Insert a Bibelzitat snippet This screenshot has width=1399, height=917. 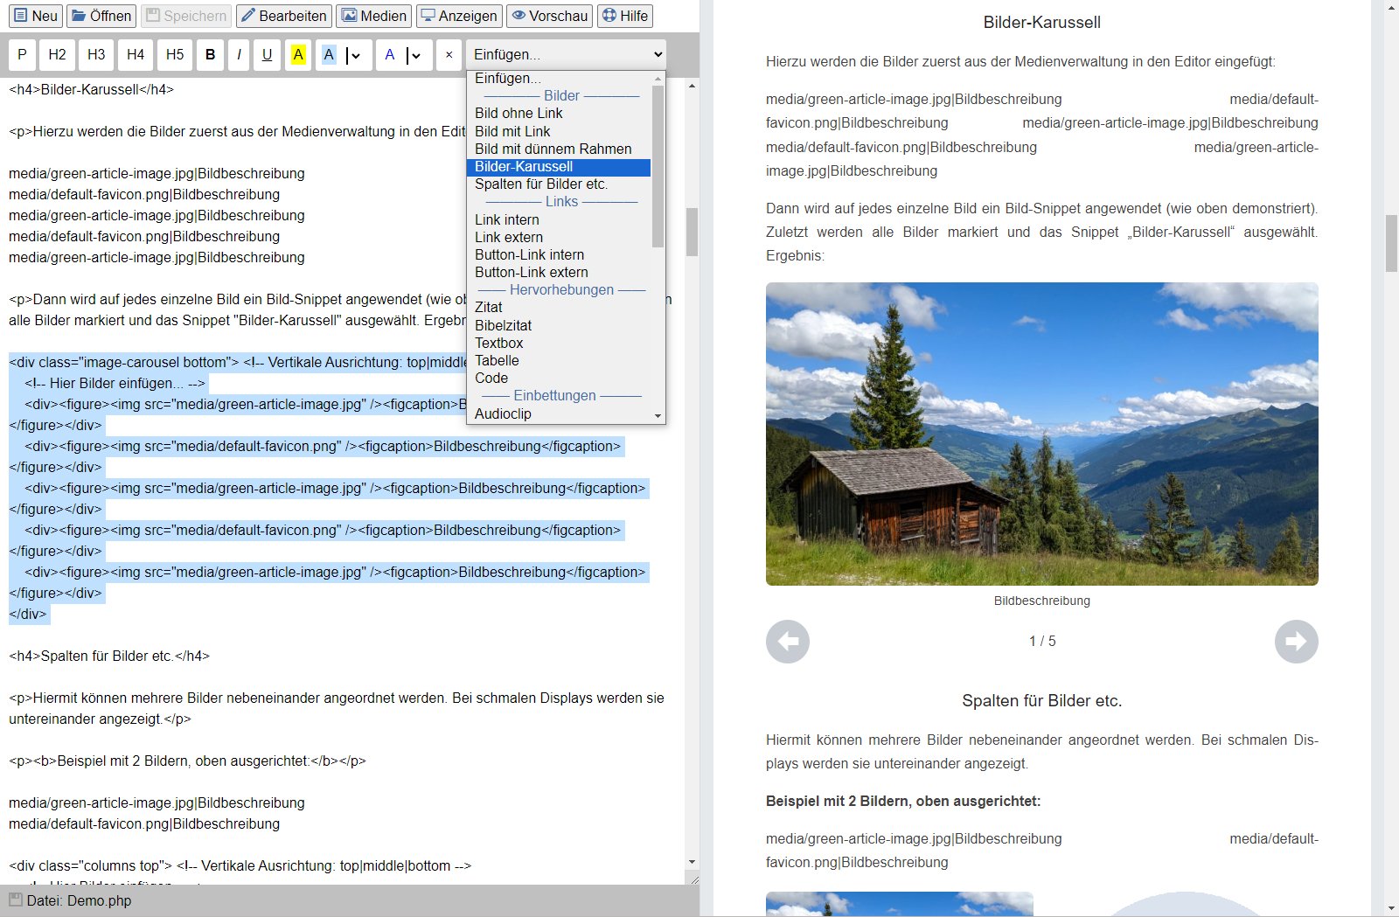tap(559, 325)
